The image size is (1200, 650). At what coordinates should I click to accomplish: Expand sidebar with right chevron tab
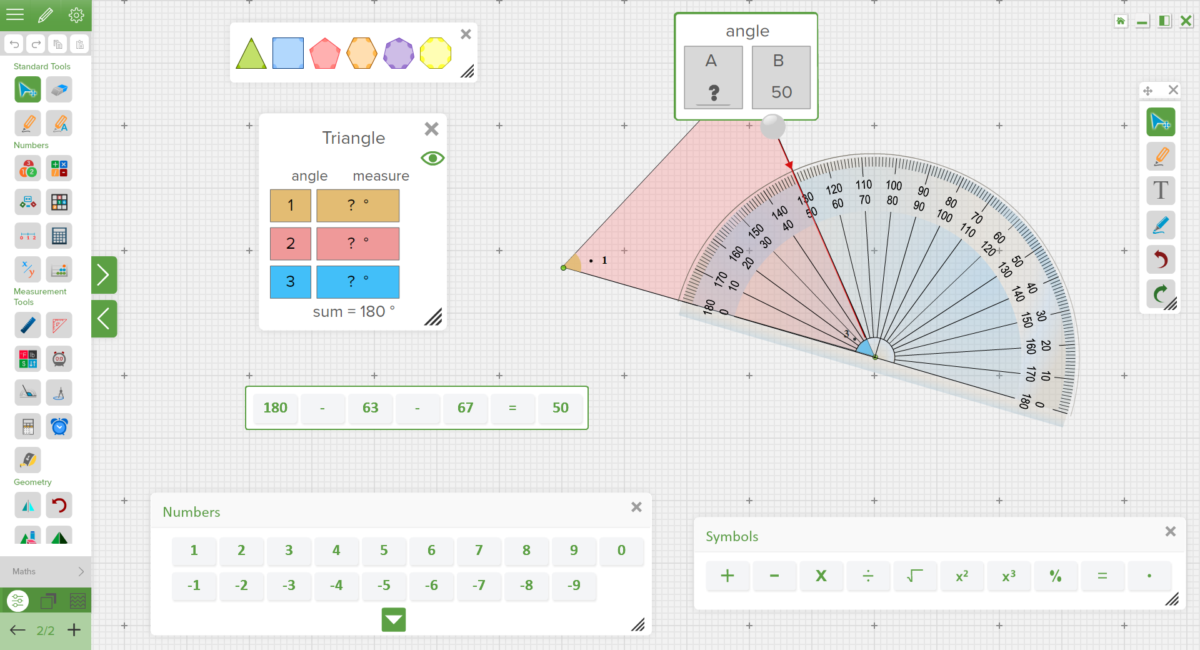[x=104, y=275]
